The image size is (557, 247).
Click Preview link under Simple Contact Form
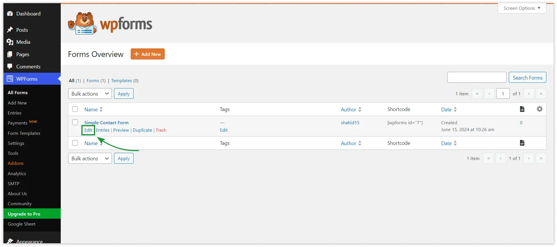121,130
